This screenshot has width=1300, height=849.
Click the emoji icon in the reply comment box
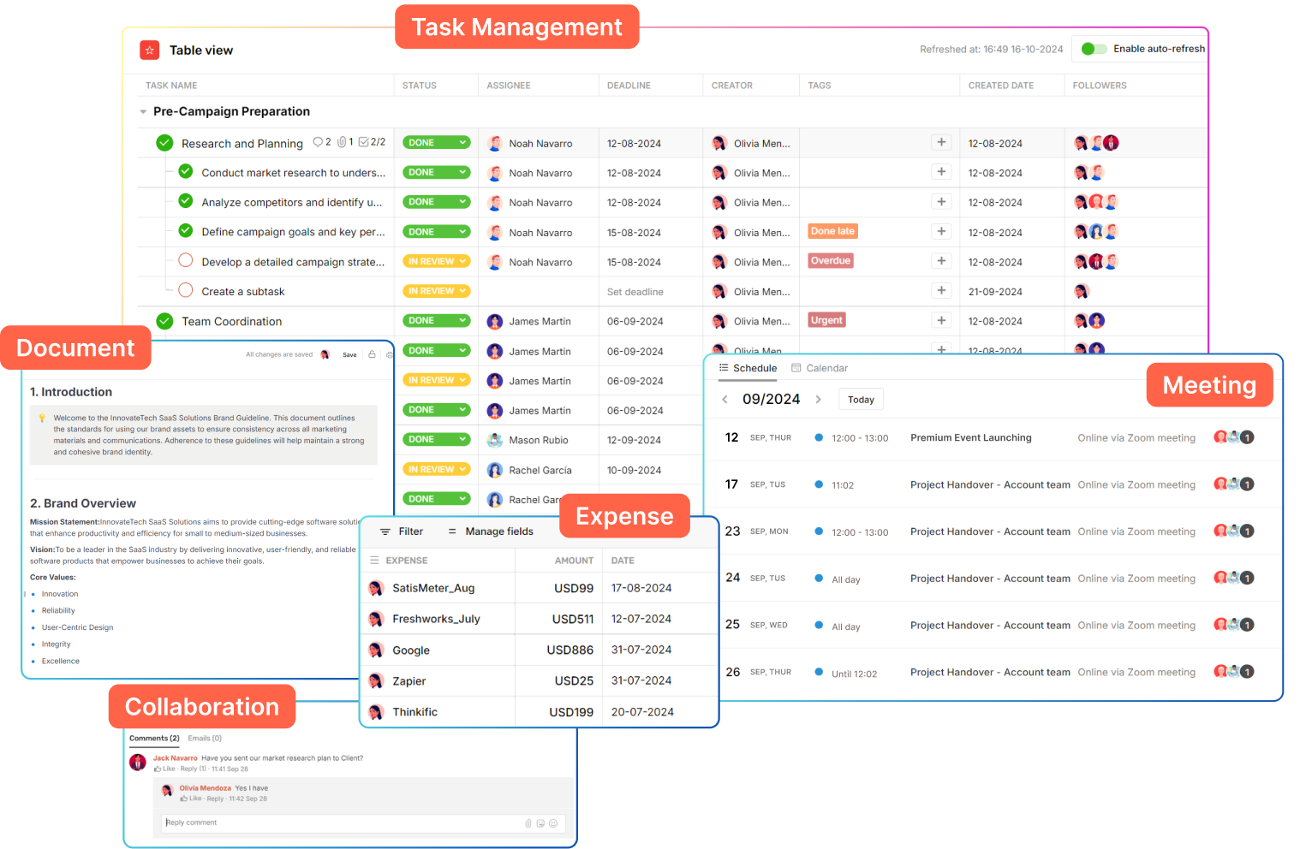point(553,823)
